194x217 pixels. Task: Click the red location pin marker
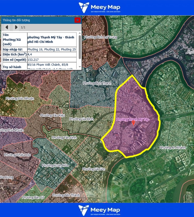click(x=133, y=123)
